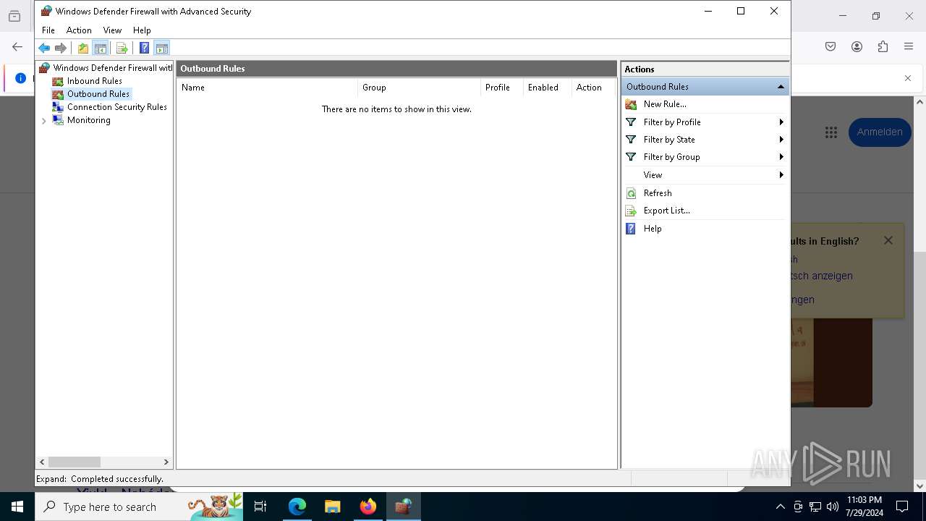
Task: Expand the Monitoring tree node
Action: 44,121
